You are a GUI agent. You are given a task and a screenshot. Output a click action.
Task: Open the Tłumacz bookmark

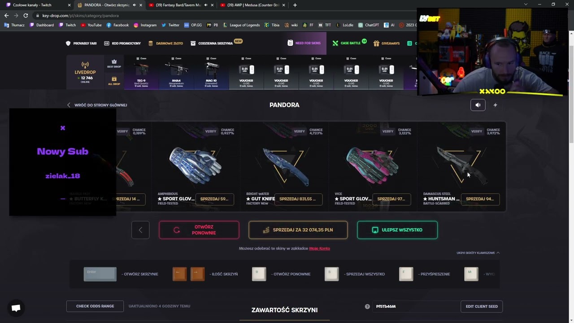[x=14, y=25]
